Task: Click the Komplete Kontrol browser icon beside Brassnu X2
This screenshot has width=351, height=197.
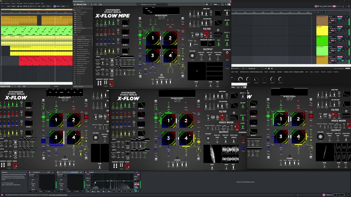Action: pos(244,68)
